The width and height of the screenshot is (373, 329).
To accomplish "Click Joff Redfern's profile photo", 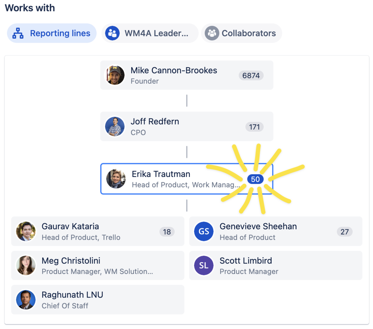I will click(115, 127).
